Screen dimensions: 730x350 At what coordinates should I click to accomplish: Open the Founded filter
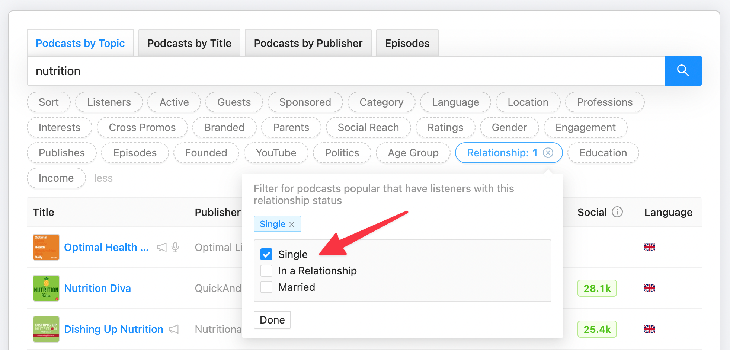206,153
